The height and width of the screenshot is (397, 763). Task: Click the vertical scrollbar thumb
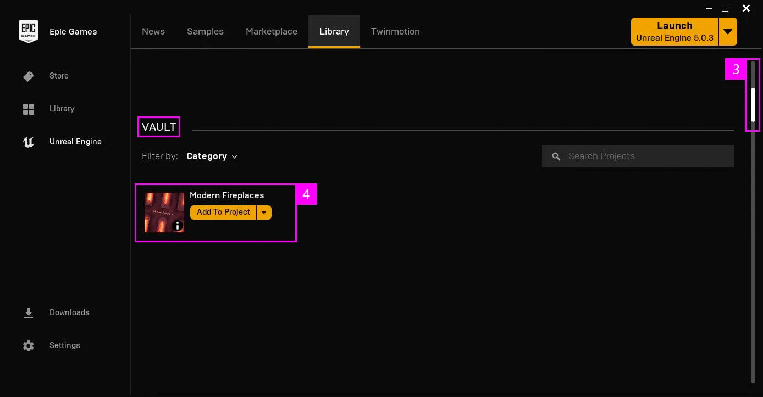pos(753,104)
